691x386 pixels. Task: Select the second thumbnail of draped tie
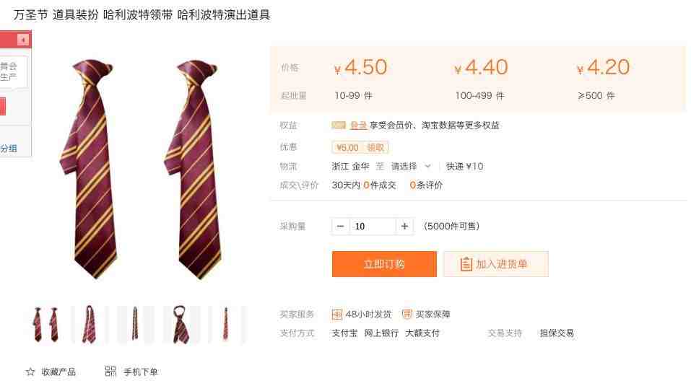click(90, 325)
